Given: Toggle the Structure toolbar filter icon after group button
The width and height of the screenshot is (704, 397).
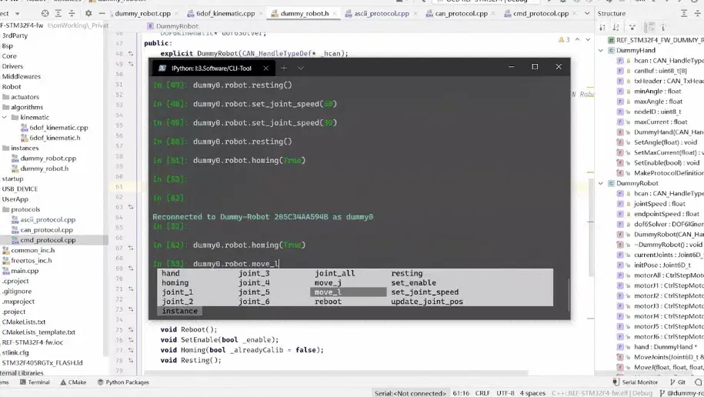Looking at the screenshot, I should 651,28.
